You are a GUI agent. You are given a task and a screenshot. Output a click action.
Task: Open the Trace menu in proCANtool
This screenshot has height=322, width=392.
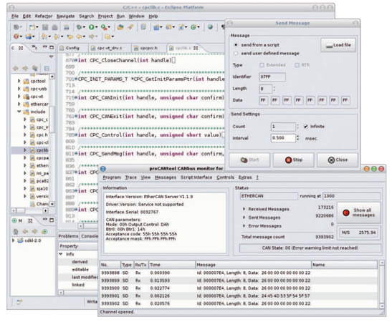130,177
